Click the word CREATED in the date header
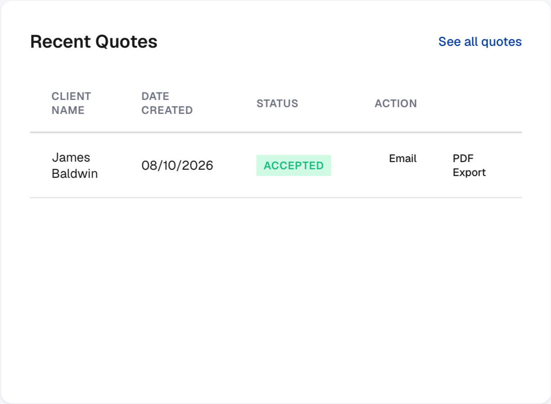The width and height of the screenshot is (551, 404). click(x=167, y=110)
